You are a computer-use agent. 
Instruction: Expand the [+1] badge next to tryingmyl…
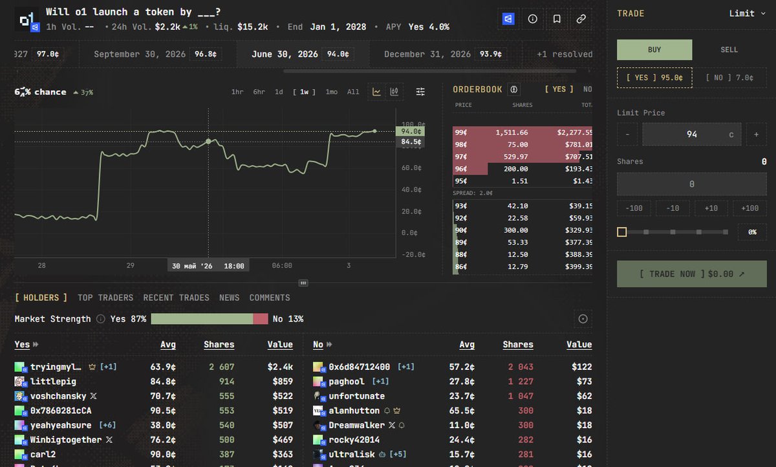pyautogui.click(x=108, y=367)
